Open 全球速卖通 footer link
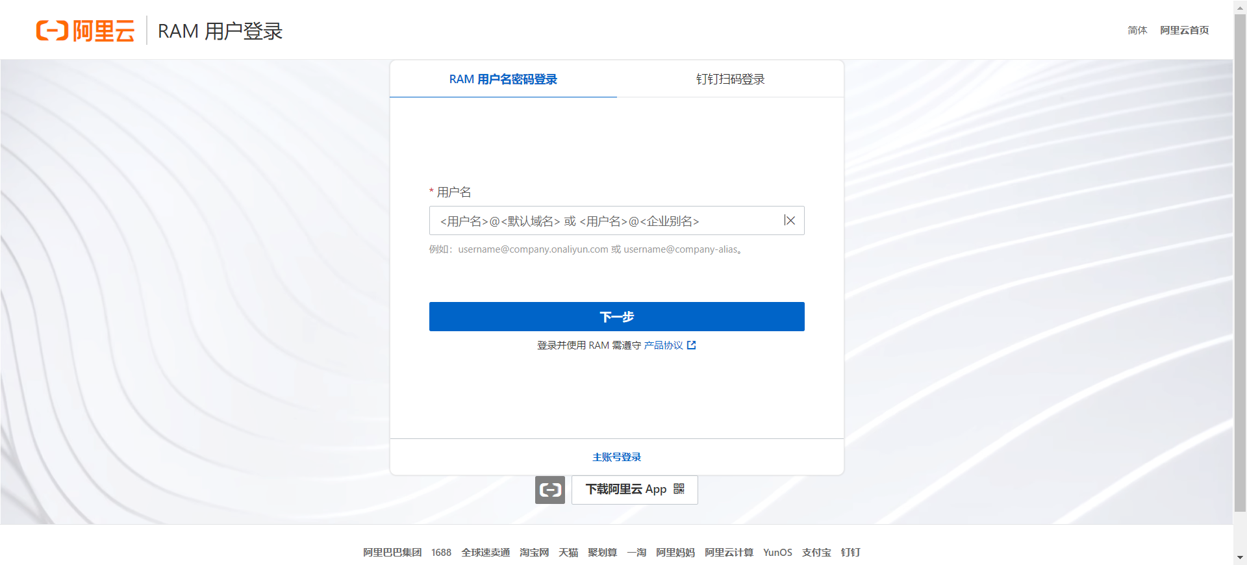 486,553
